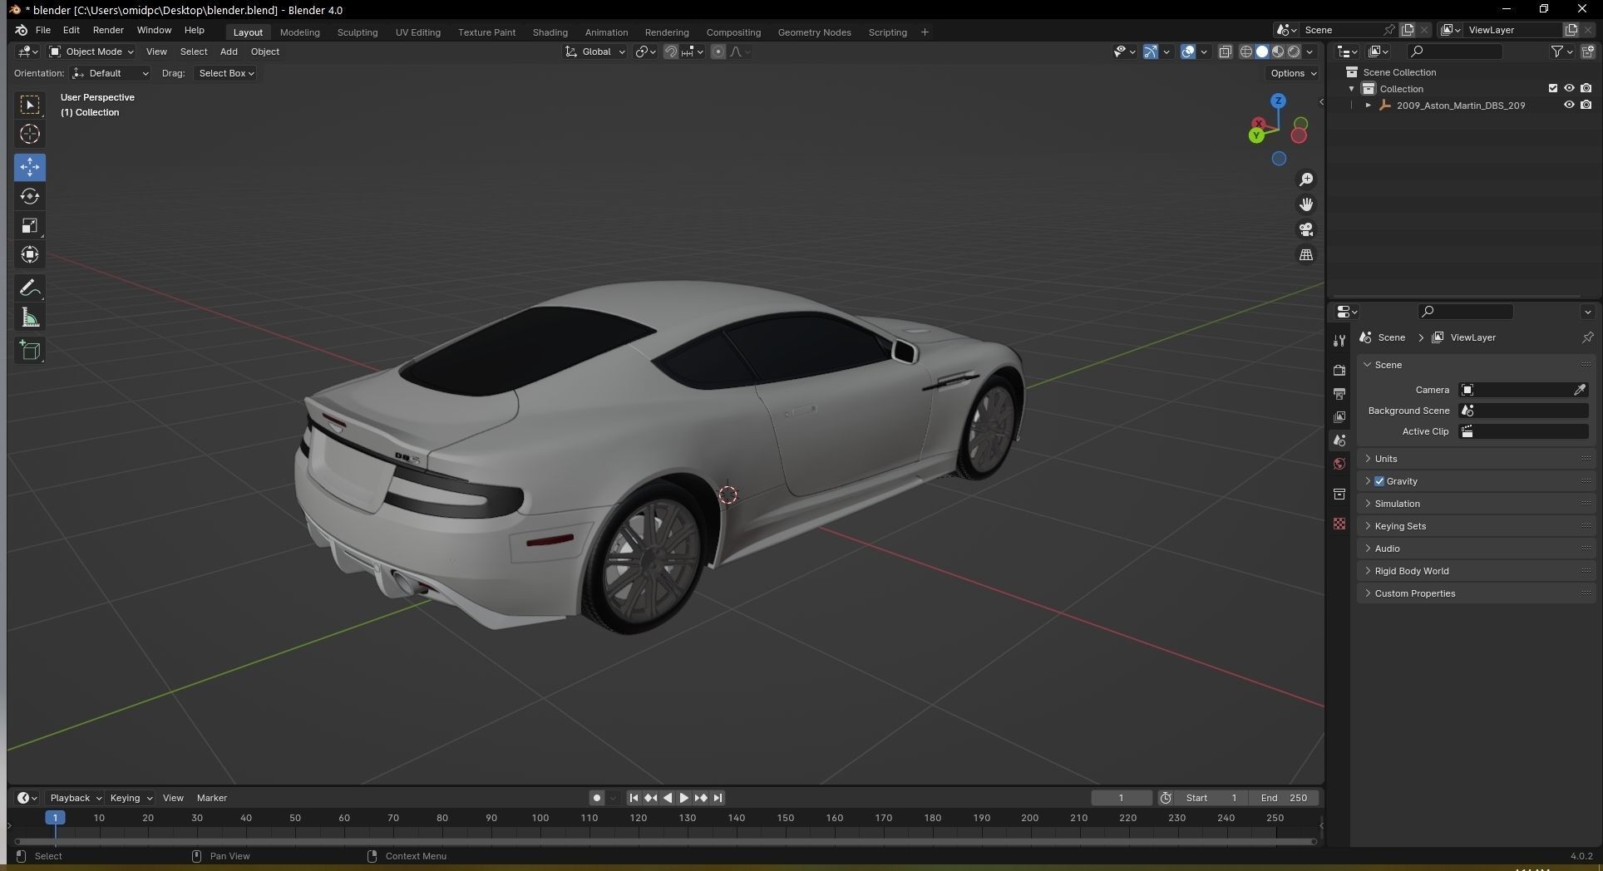
Task: Select the Select Box tool
Action: (x=30, y=105)
